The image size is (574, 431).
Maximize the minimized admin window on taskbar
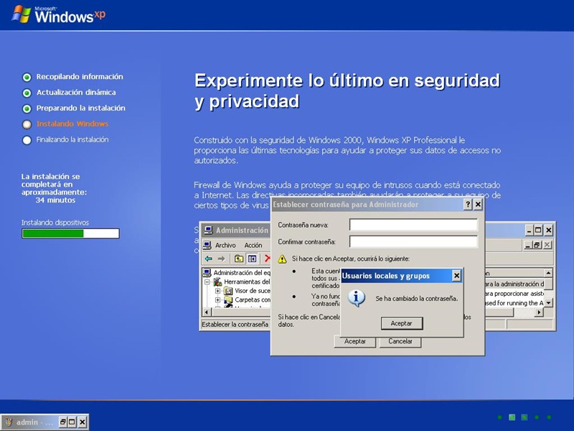[x=72, y=422]
